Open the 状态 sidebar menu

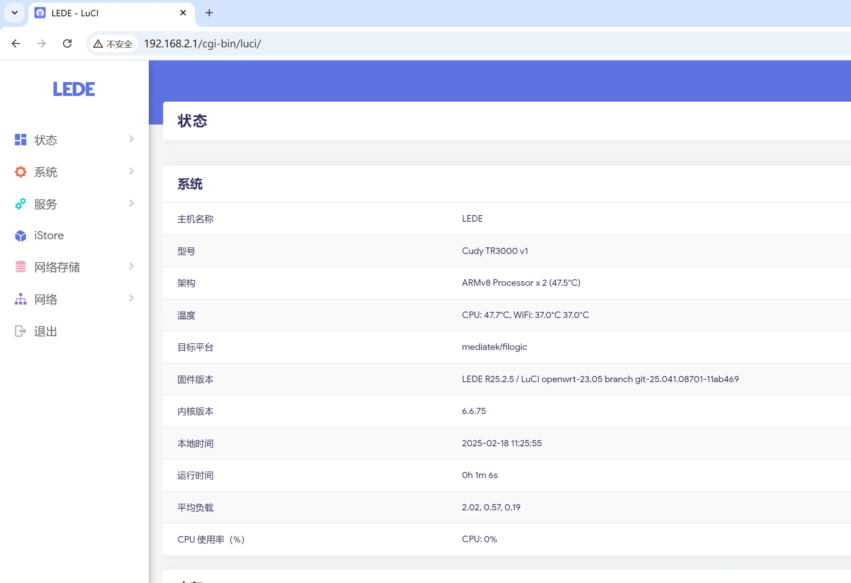click(74, 140)
